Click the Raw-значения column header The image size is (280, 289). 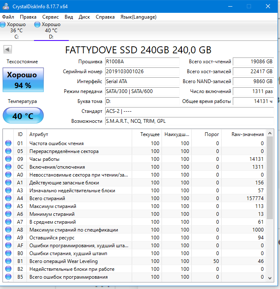point(248,134)
